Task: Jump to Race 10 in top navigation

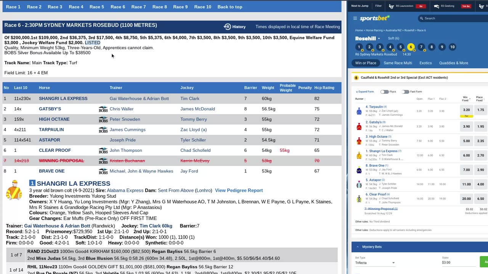Action: click(202, 7)
